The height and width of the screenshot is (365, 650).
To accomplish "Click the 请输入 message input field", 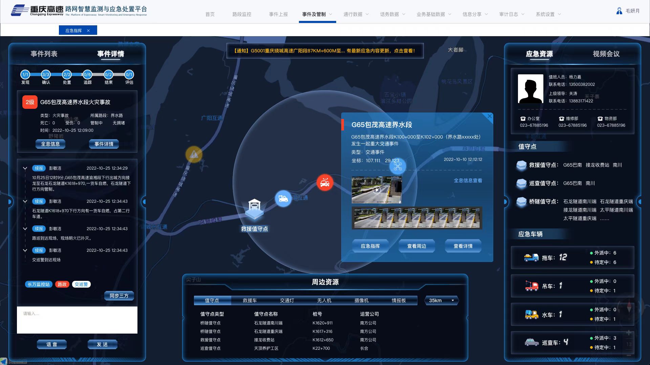I will [77, 320].
